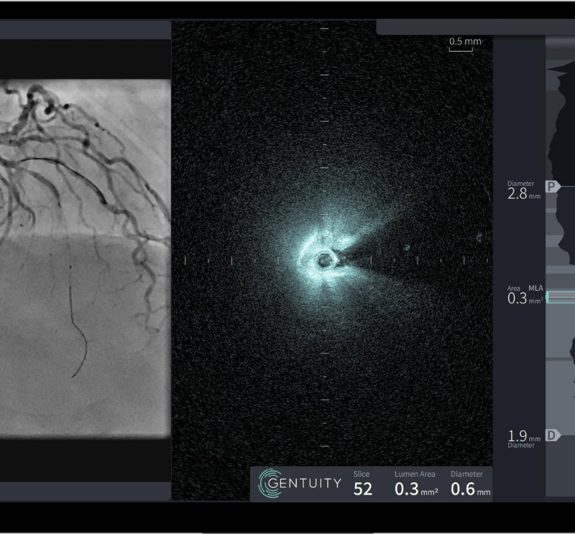Click the MLA Area 0.3 mm² label

(x=525, y=296)
